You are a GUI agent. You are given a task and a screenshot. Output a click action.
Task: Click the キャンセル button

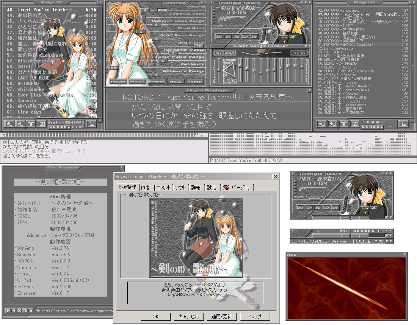(x=188, y=316)
